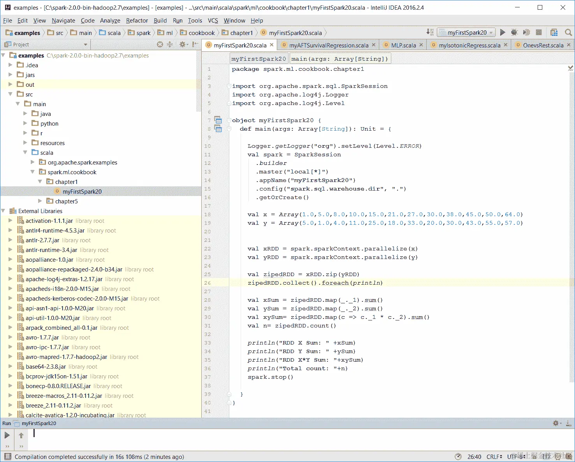The image size is (575, 462).
Task: Open the myFirstSpark20 run configuration dropdown
Action: point(466,32)
